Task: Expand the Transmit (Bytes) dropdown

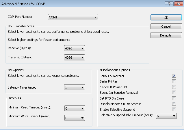Action: (x=75, y=58)
